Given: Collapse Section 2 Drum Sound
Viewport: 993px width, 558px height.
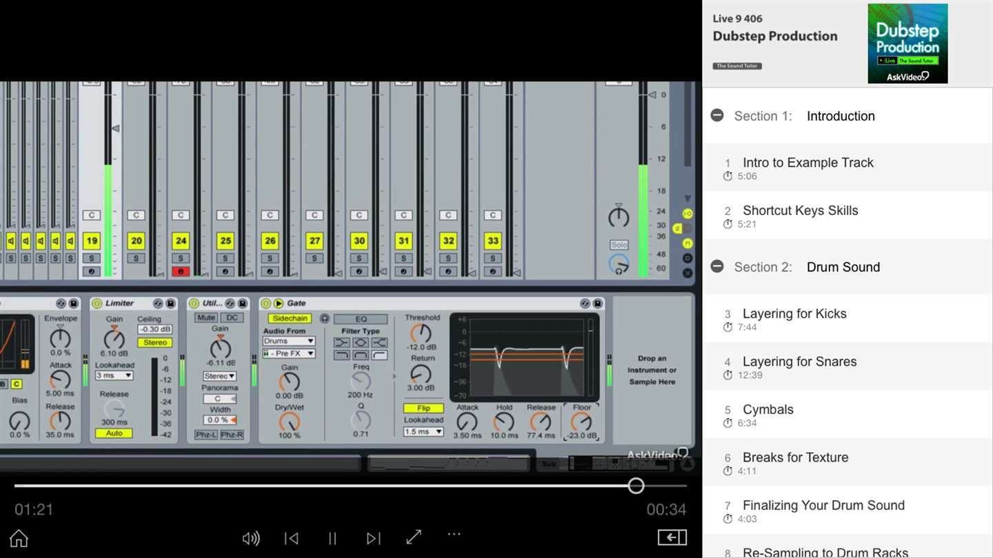Looking at the screenshot, I should 717,267.
